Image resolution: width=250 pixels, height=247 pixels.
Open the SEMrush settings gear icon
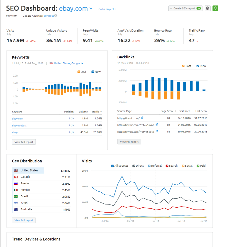click(207, 8)
